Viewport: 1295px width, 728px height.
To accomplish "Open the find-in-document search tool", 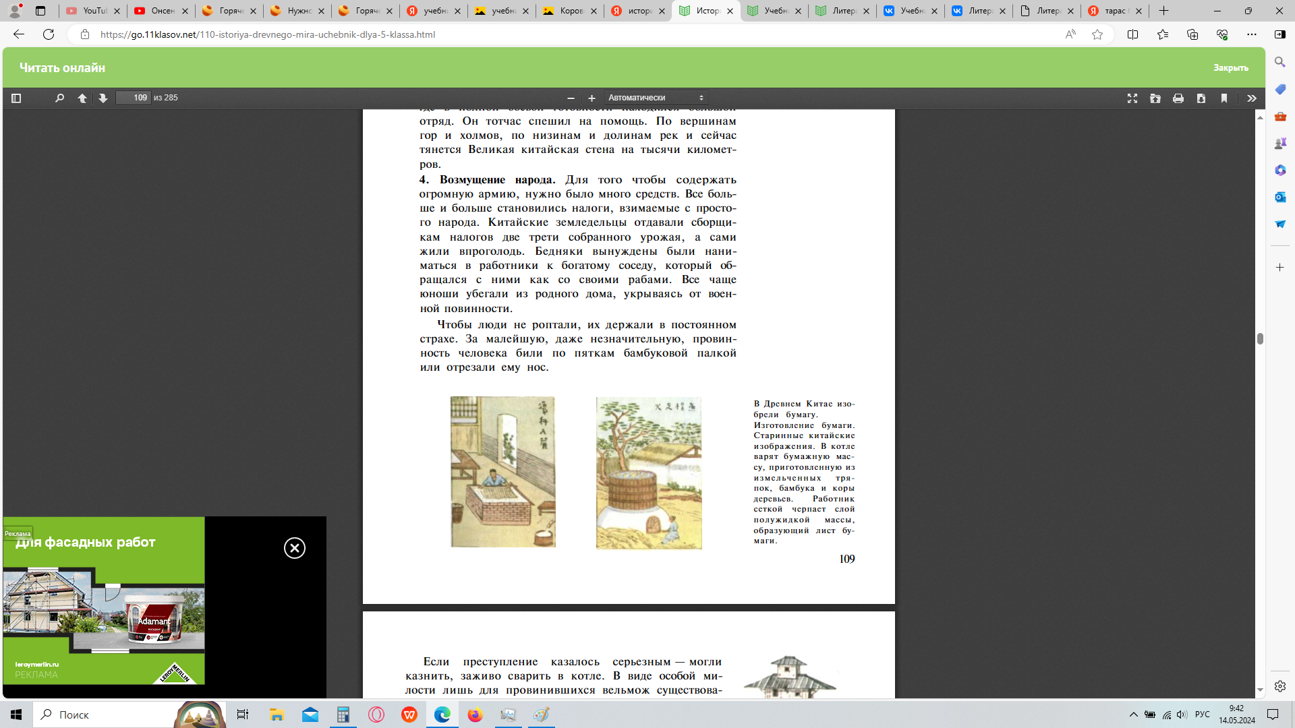I will [59, 98].
